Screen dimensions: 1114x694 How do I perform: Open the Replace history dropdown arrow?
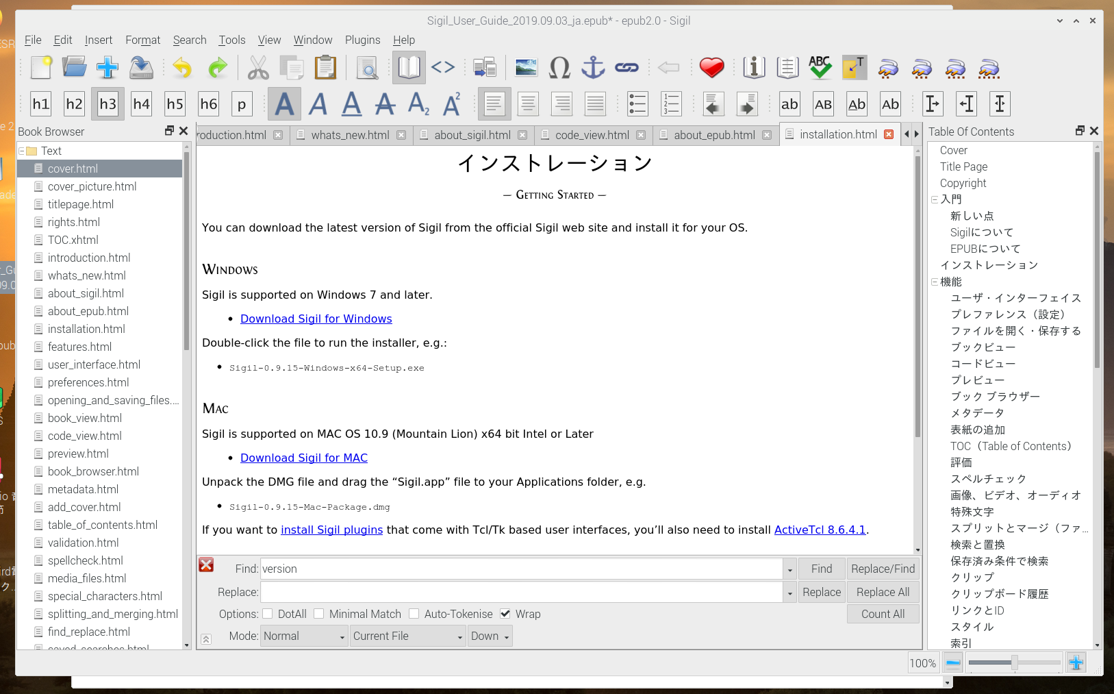(790, 593)
